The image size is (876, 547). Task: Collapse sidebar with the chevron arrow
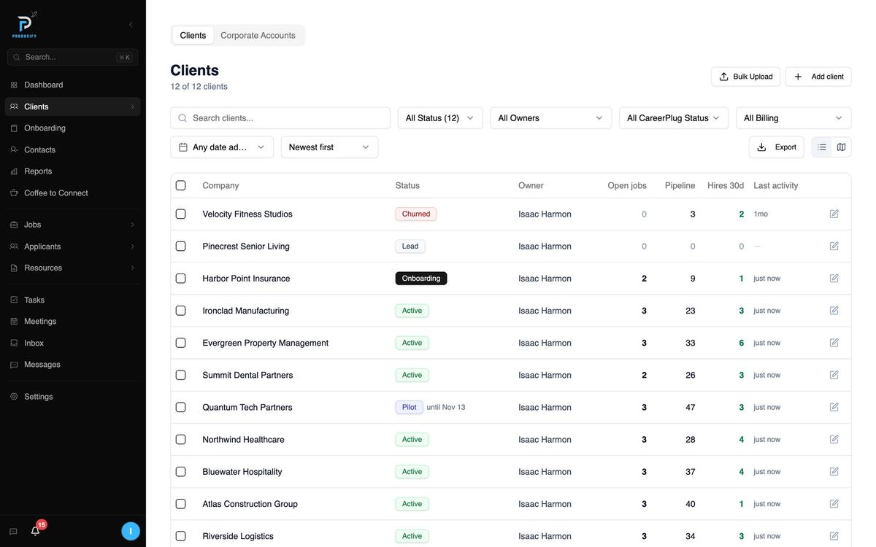point(131,25)
